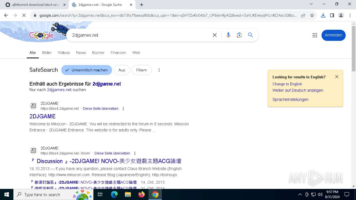Switch to News tab
The height and width of the screenshot is (200, 356).
pyautogui.click(x=81, y=52)
